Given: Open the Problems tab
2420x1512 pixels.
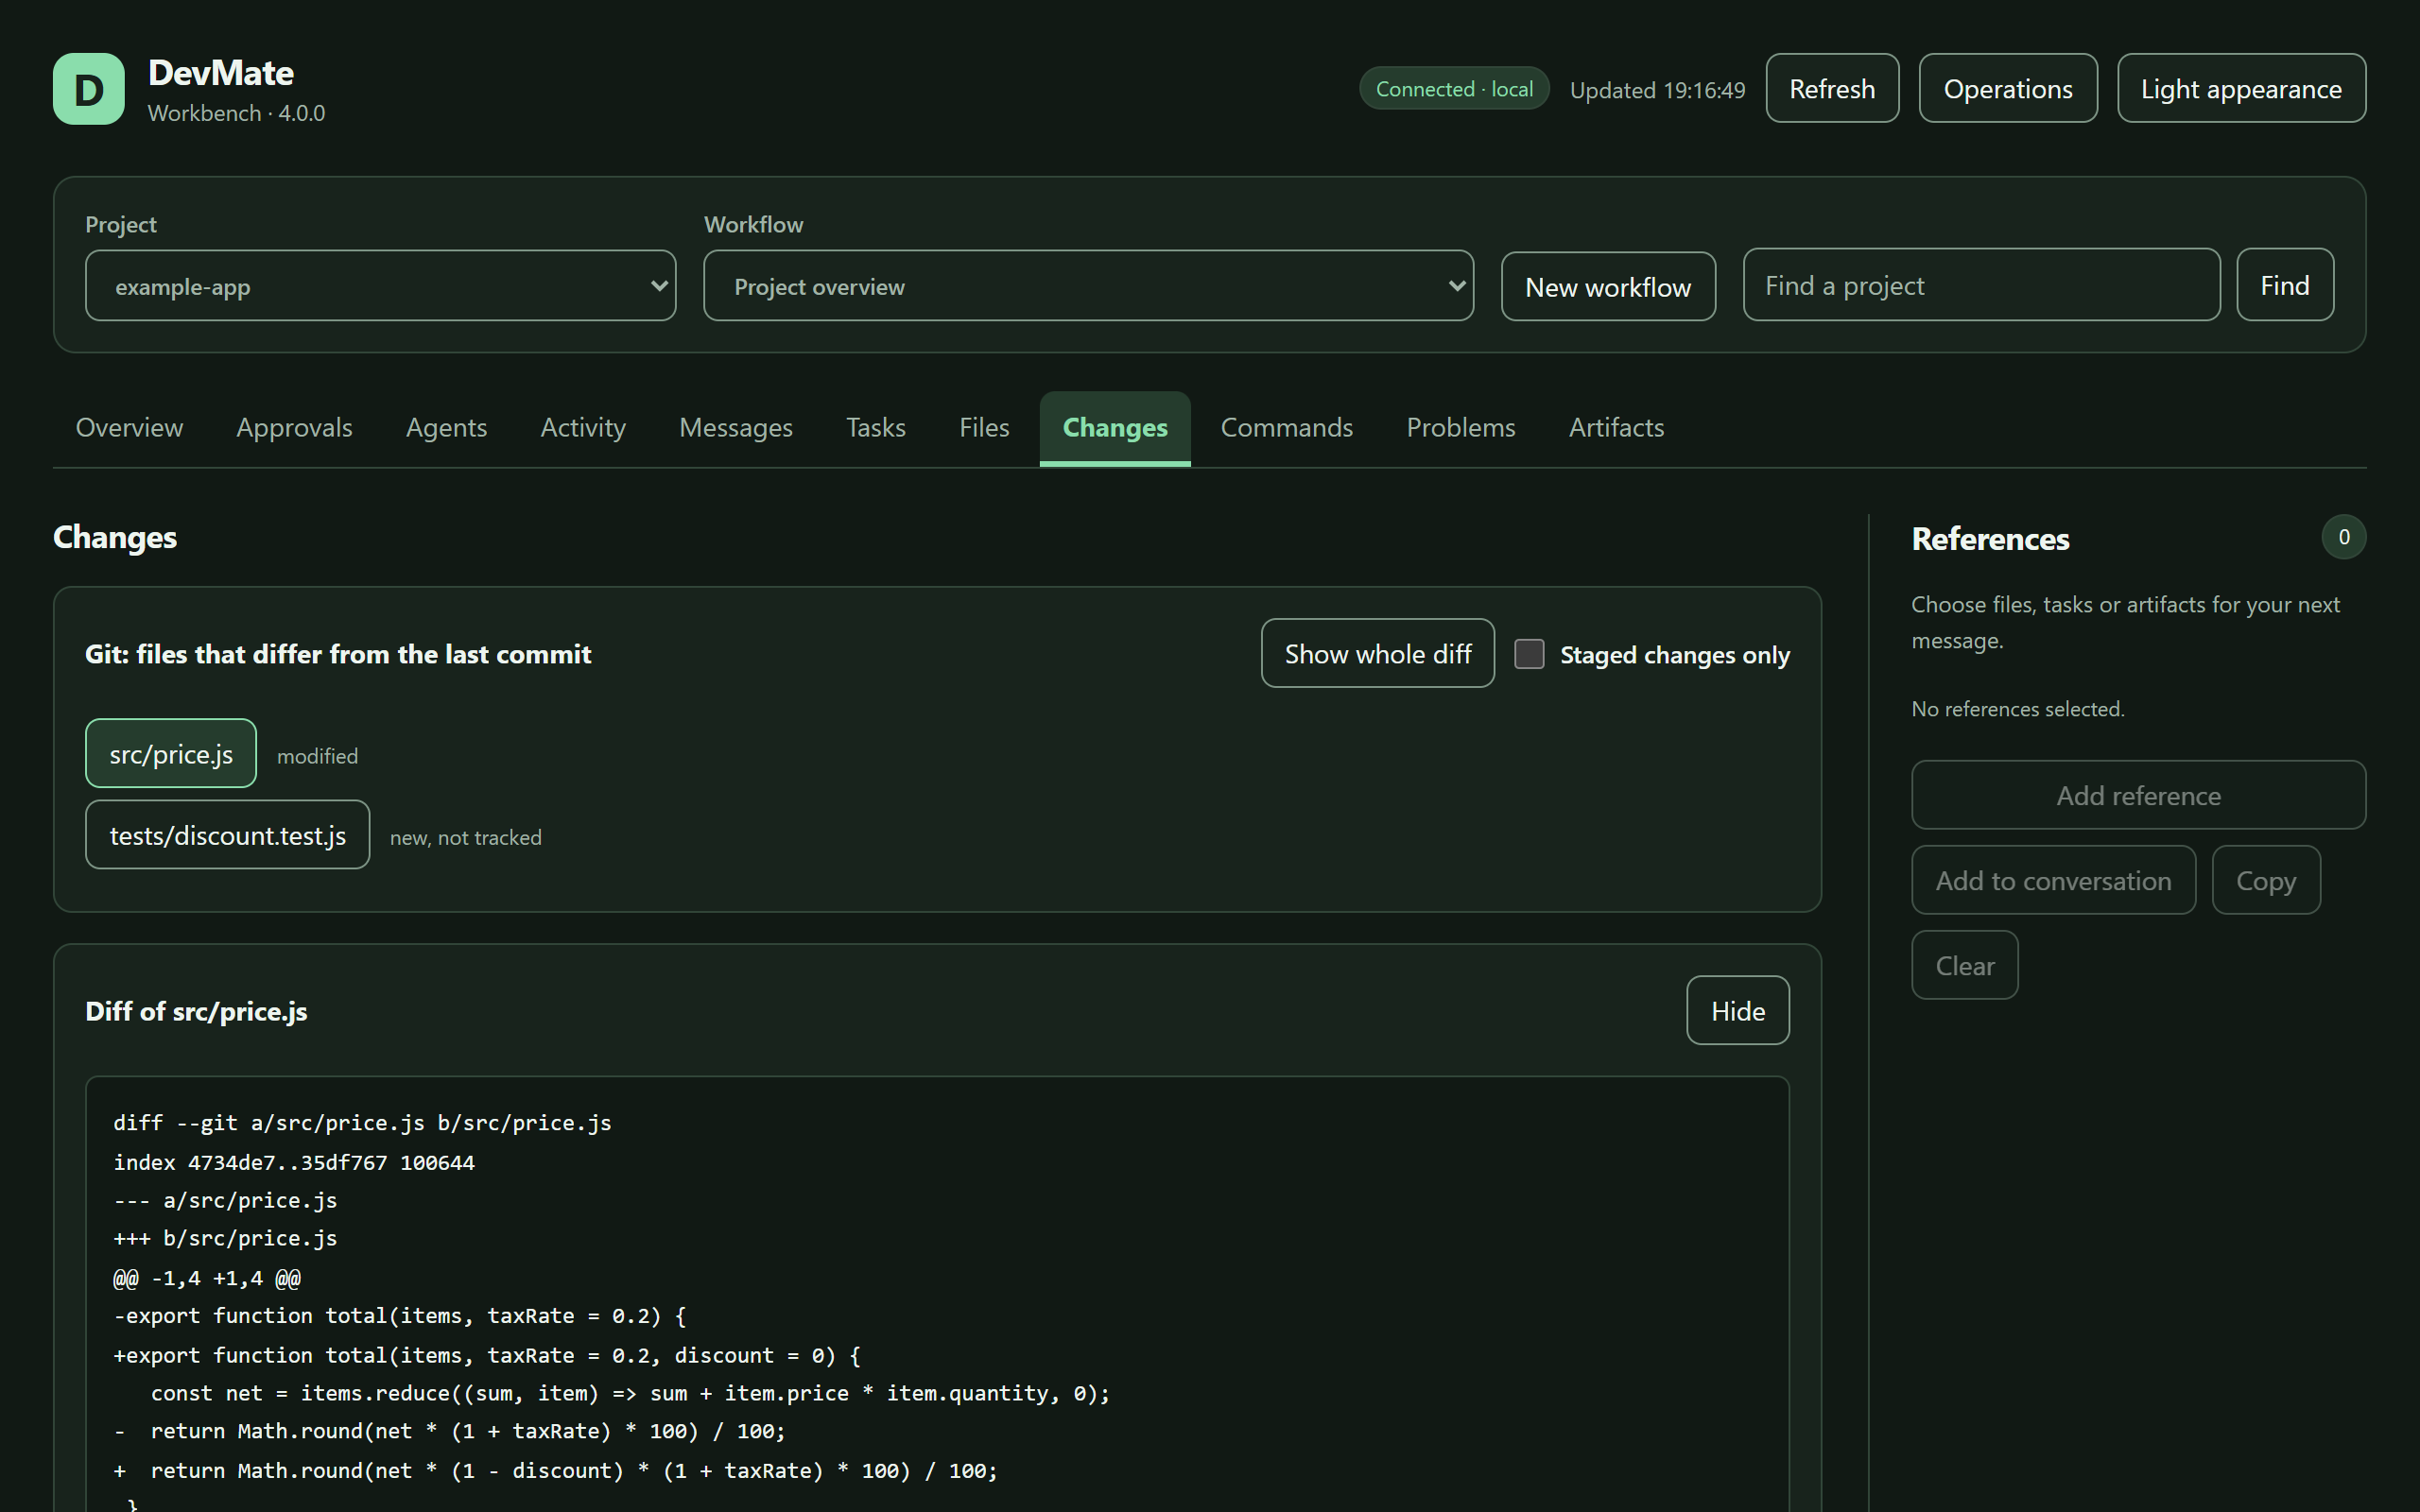Looking at the screenshot, I should pos(1460,428).
